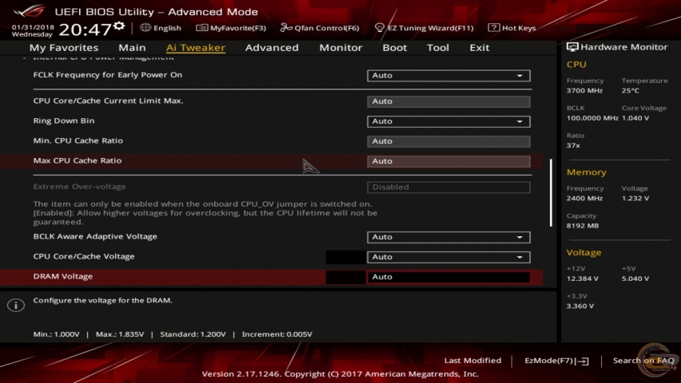Open the Tool tab
The height and width of the screenshot is (383, 681).
[438, 47]
